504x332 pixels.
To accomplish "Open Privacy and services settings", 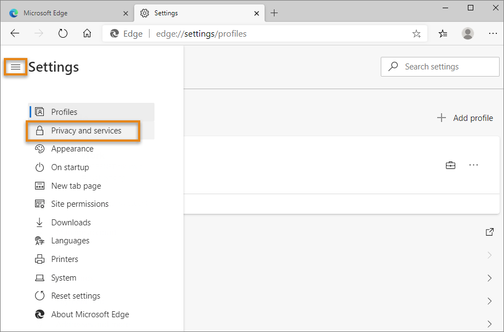I will coord(86,131).
